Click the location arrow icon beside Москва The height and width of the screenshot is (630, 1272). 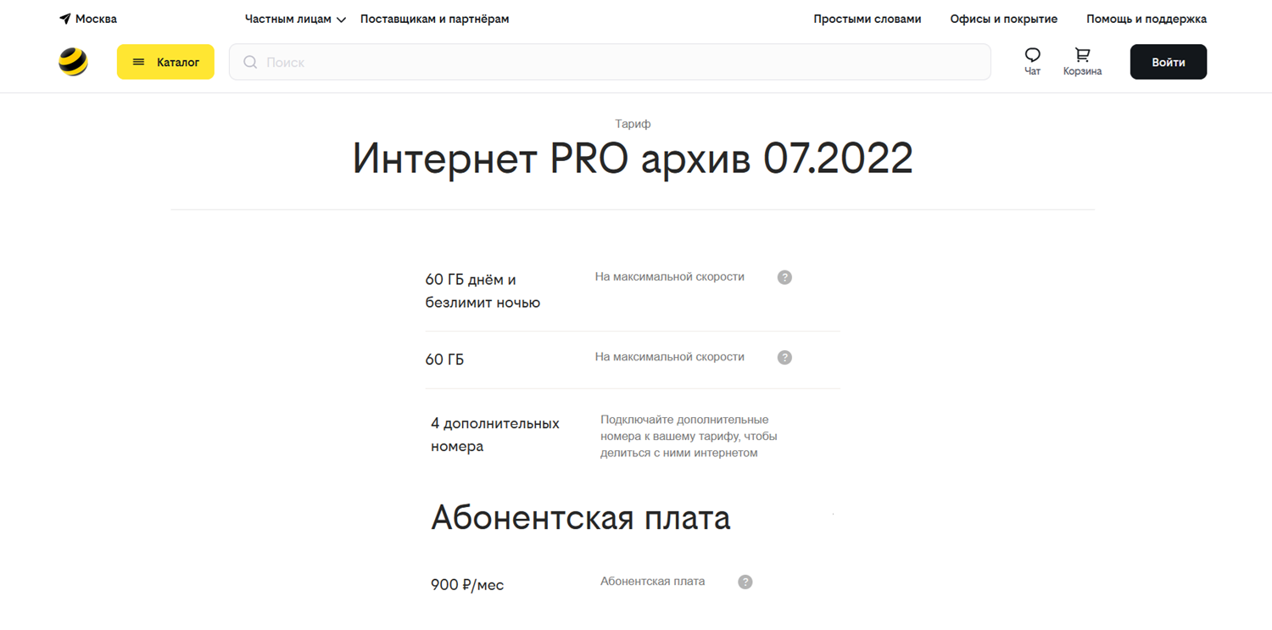64,19
